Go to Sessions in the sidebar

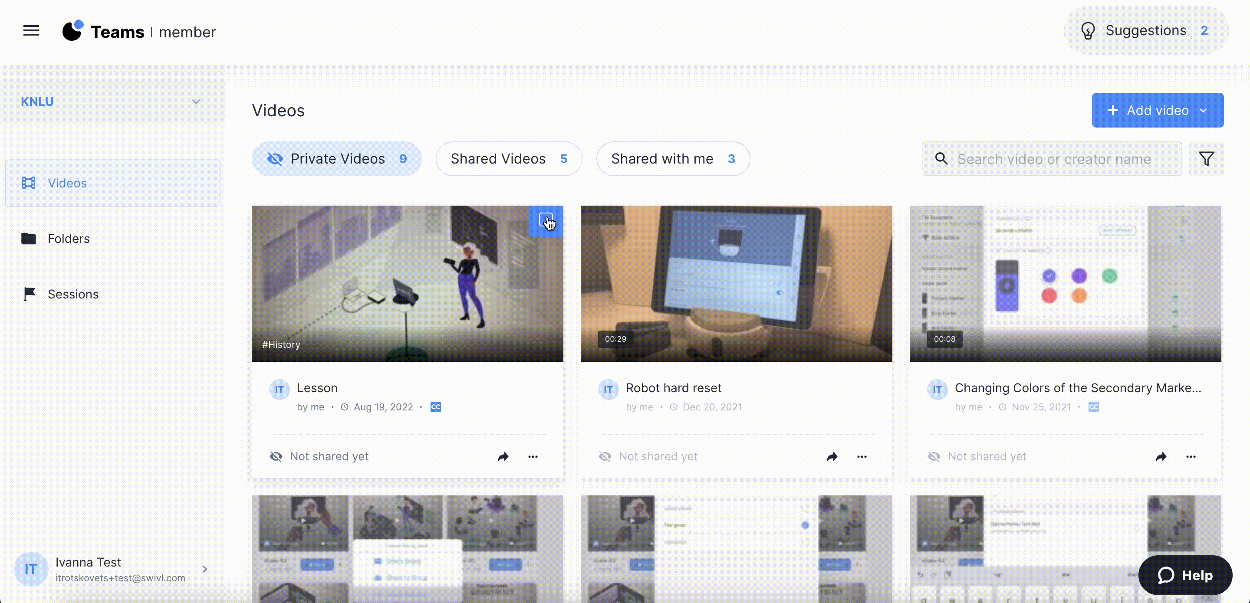pyautogui.click(x=73, y=294)
